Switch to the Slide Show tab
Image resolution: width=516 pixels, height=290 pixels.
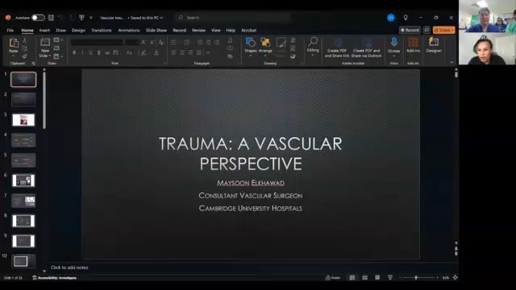coord(156,31)
